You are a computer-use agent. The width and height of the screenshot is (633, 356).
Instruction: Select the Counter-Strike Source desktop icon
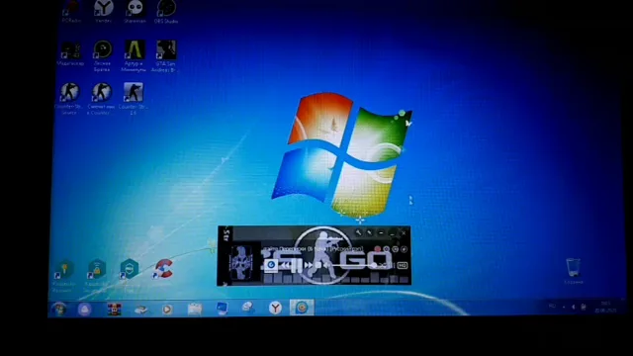pos(70,98)
